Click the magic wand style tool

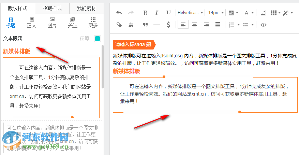tap(285, 13)
